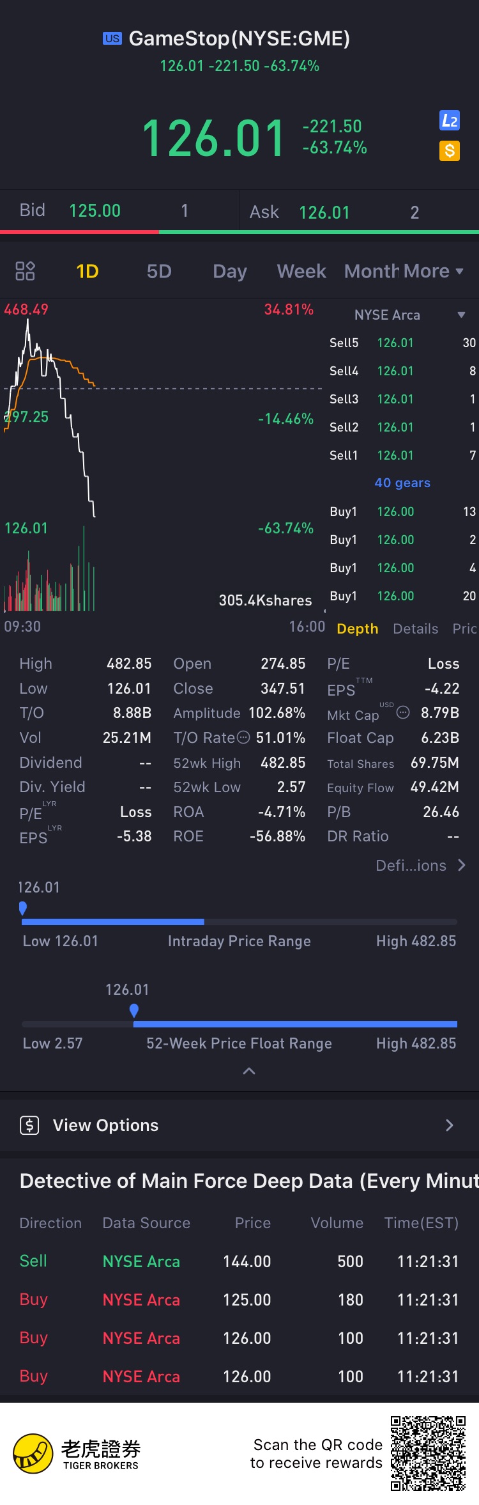Image resolution: width=479 pixels, height=1505 pixels.
Task: Open View Options row
Action: pyautogui.click(x=240, y=1125)
